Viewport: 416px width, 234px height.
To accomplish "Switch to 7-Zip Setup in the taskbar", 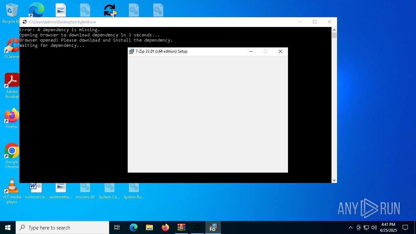I will point(213,227).
